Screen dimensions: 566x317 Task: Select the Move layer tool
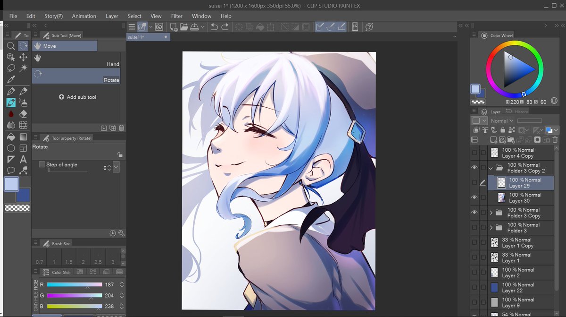tap(23, 57)
